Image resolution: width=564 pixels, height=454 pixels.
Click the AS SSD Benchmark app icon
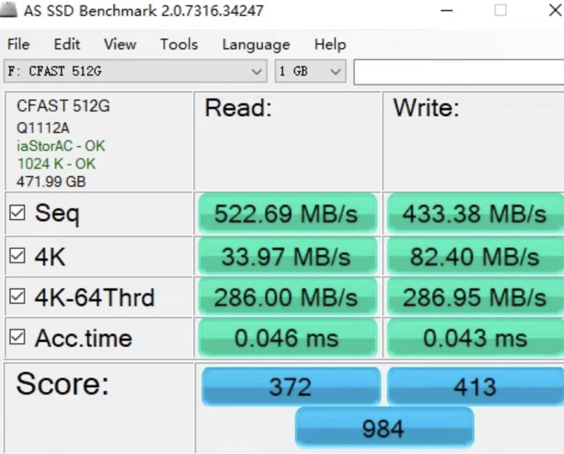click(x=8, y=10)
